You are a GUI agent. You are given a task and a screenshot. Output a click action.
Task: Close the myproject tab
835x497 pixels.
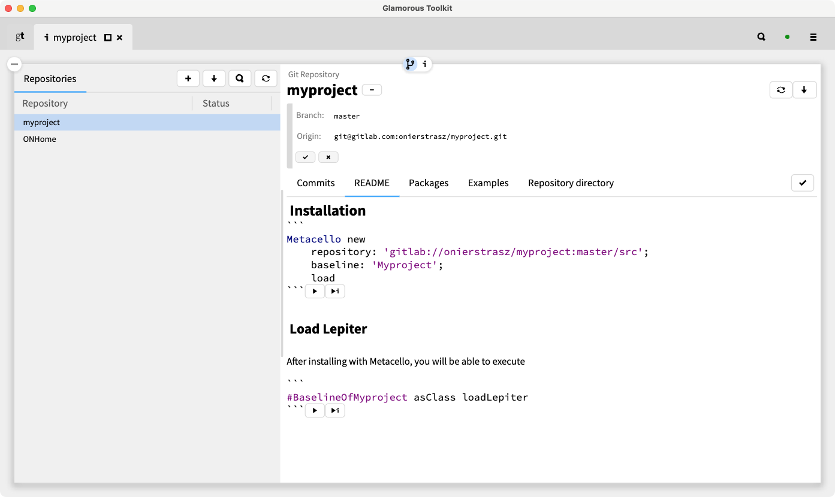point(120,37)
